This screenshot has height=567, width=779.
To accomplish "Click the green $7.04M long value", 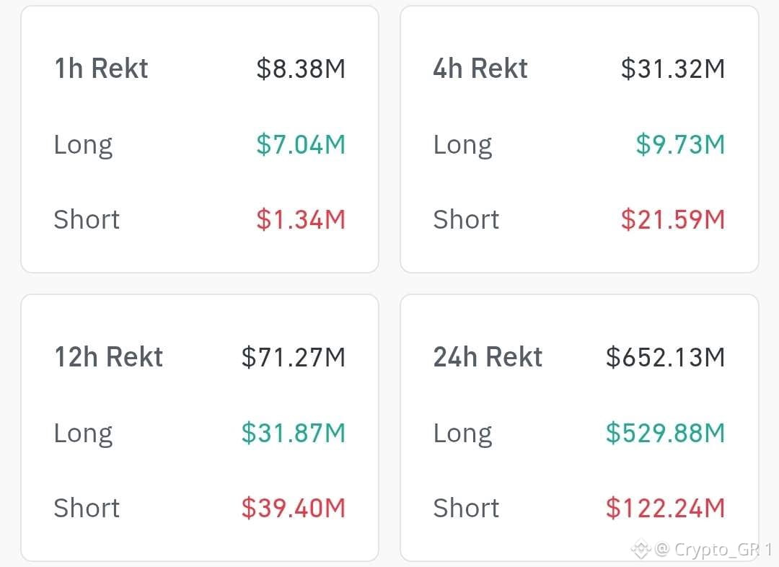I will [x=301, y=144].
